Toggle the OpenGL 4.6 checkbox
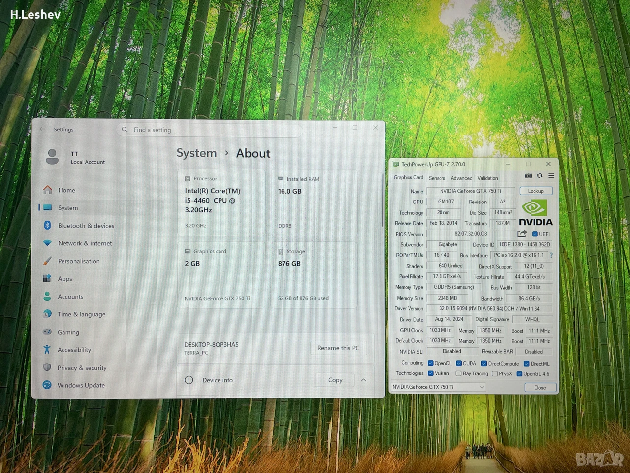 click(519, 374)
